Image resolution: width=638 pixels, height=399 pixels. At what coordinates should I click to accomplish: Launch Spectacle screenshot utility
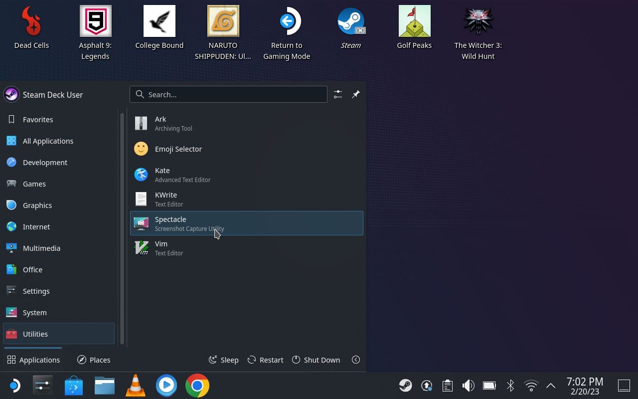coord(247,223)
